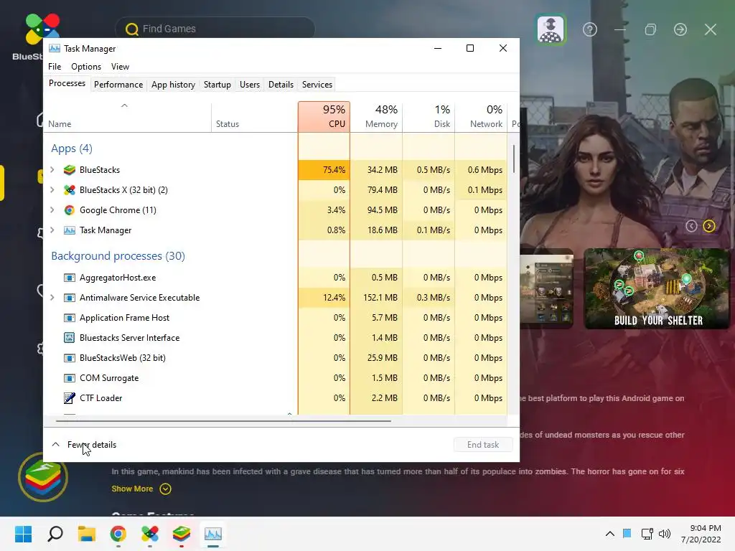This screenshot has height=551, width=735.
Task: Expand Google Chrome (11) processes
Action: 52,210
